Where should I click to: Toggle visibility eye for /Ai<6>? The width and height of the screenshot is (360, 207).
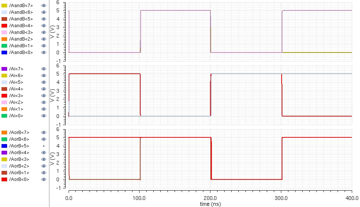(x=44, y=76)
